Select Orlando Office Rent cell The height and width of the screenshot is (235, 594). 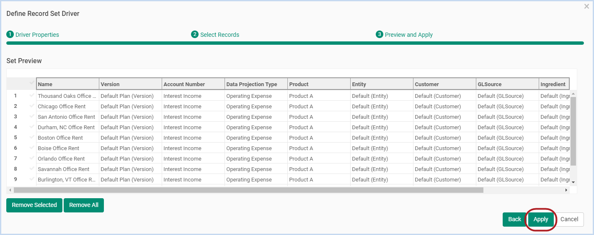coord(67,158)
